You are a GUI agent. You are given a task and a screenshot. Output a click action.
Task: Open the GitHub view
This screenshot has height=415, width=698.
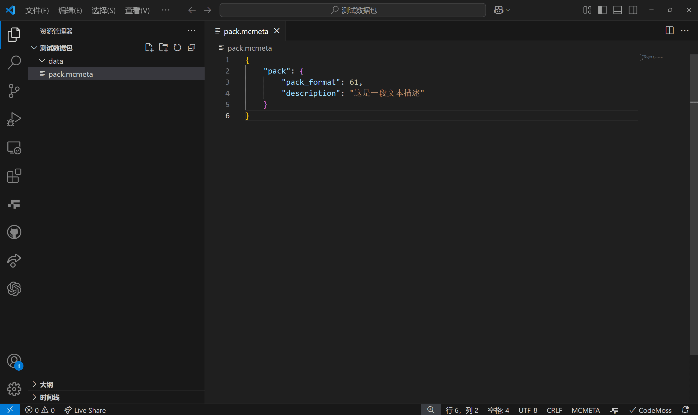tap(14, 232)
